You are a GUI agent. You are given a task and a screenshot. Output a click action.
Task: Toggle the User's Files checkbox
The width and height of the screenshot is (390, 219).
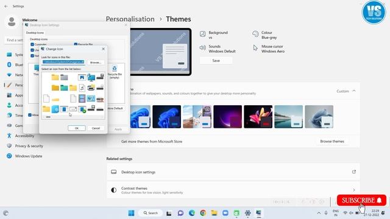[x=32, y=50]
